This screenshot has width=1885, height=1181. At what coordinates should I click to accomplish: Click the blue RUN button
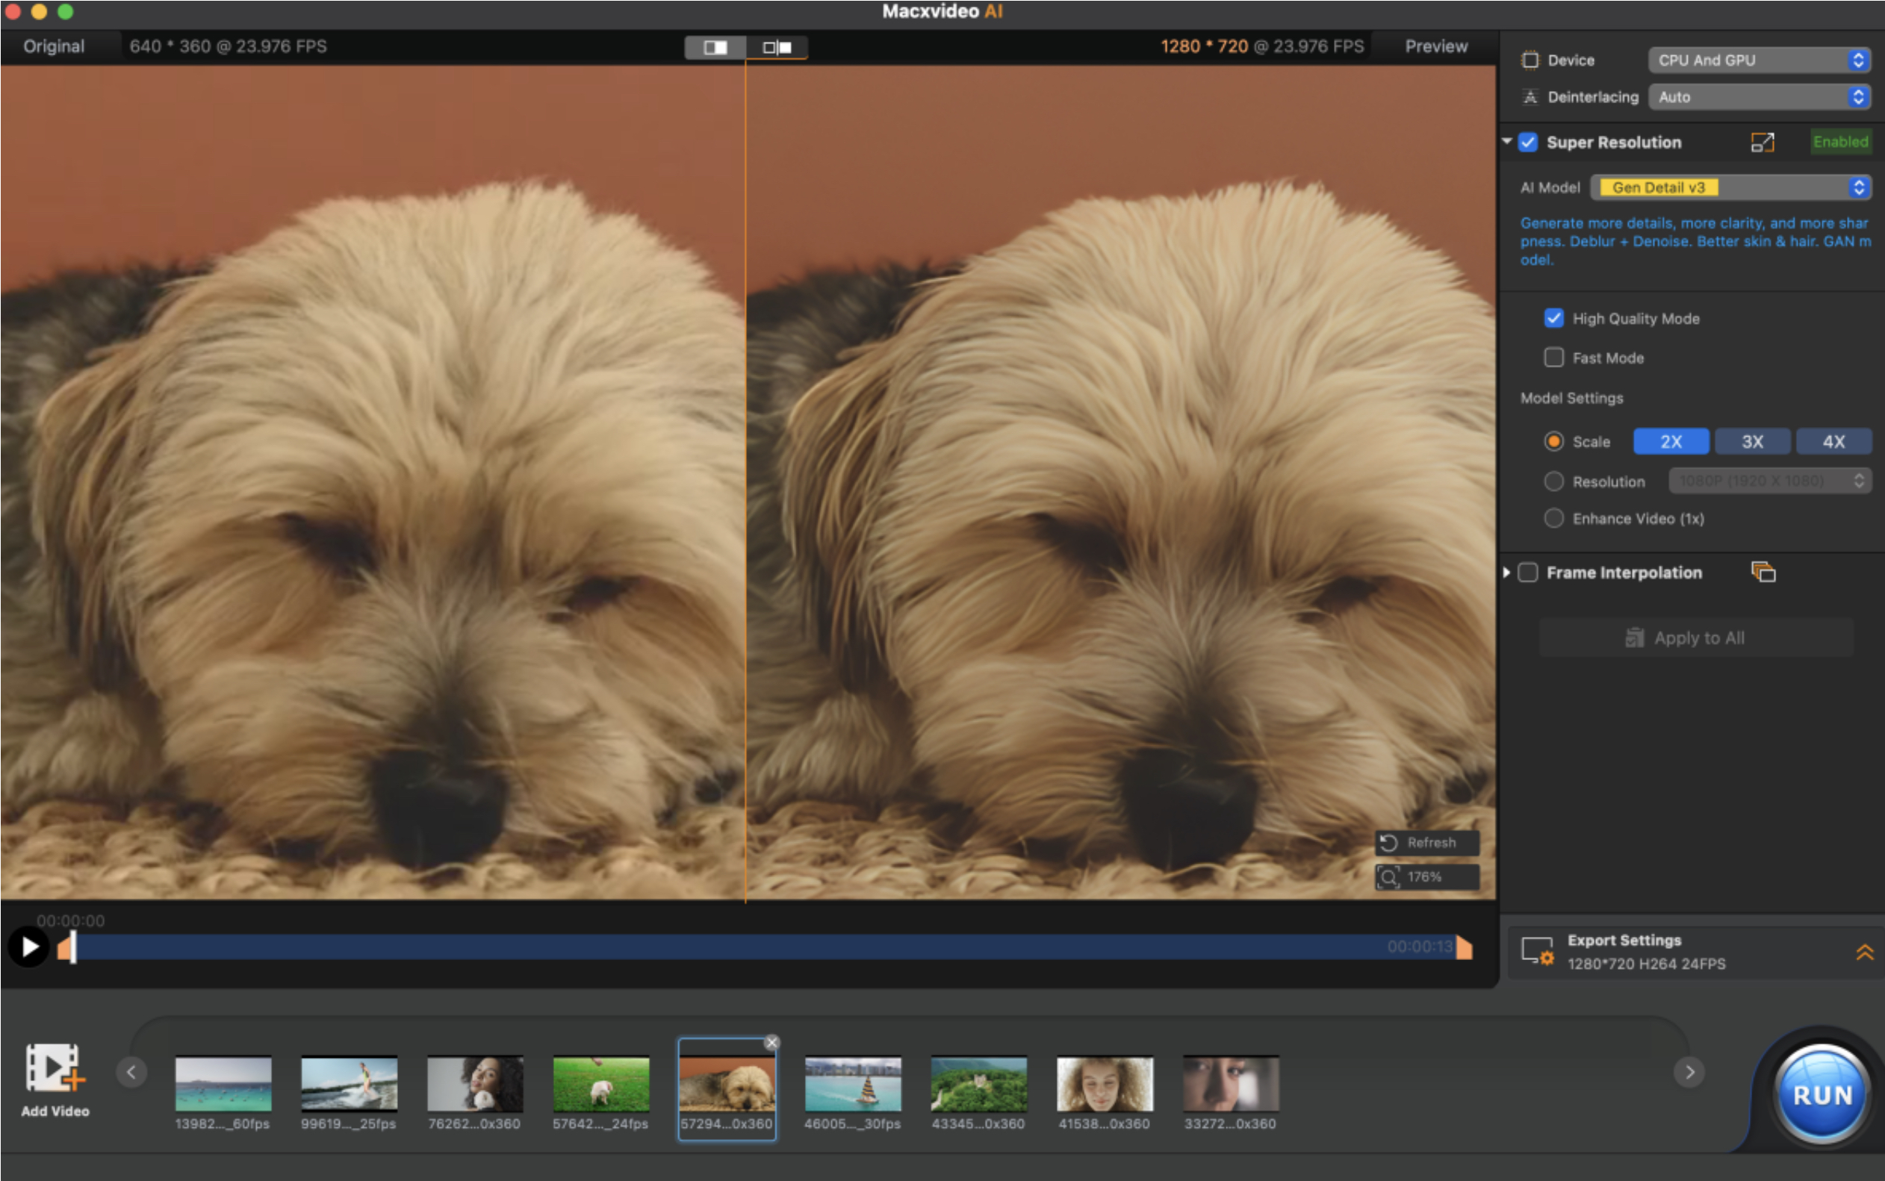pos(1822,1095)
